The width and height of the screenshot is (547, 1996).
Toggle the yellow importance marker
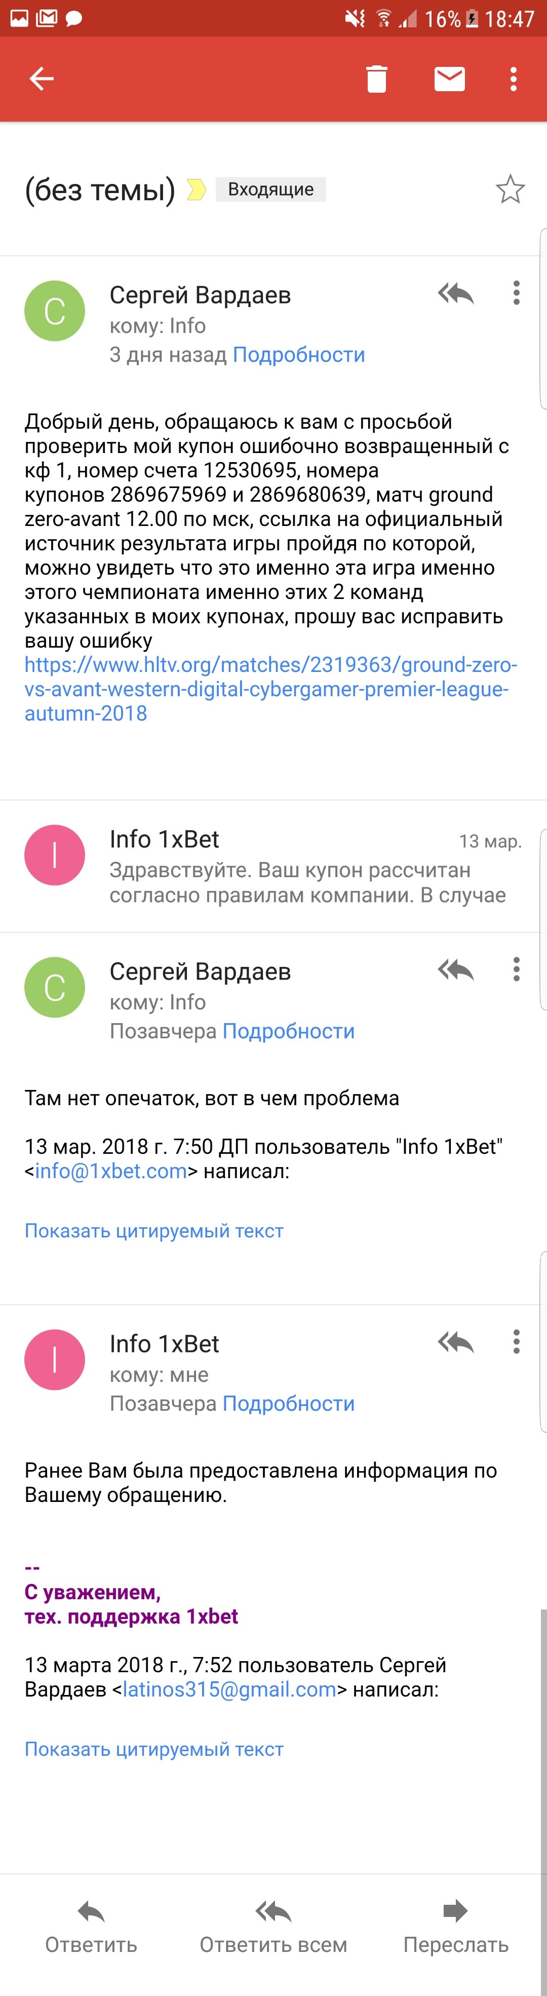click(197, 189)
